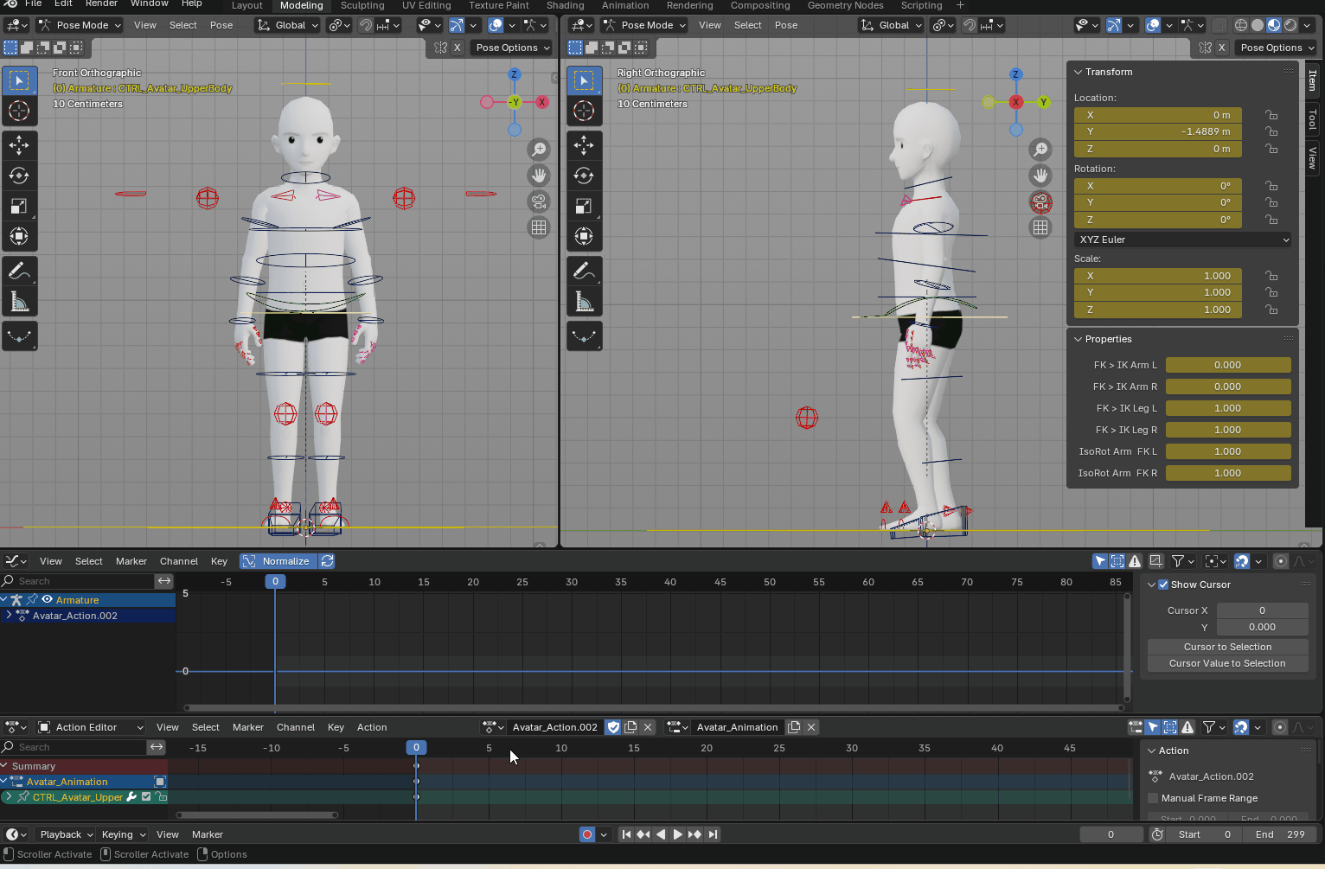This screenshot has width=1325, height=869.
Task: Expand the Avatar_Action.002 channel
Action: coord(9,616)
